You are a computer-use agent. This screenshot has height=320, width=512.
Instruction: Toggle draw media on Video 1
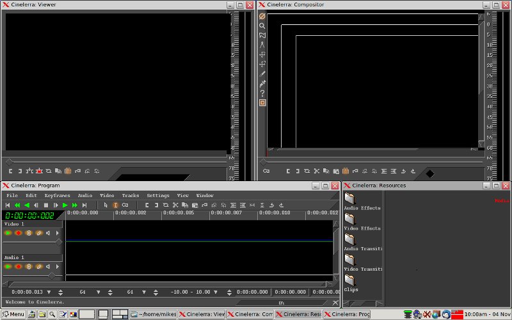39,233
